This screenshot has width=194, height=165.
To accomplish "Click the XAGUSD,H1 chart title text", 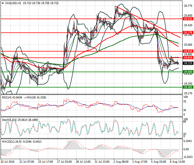I will pos(13,3).
